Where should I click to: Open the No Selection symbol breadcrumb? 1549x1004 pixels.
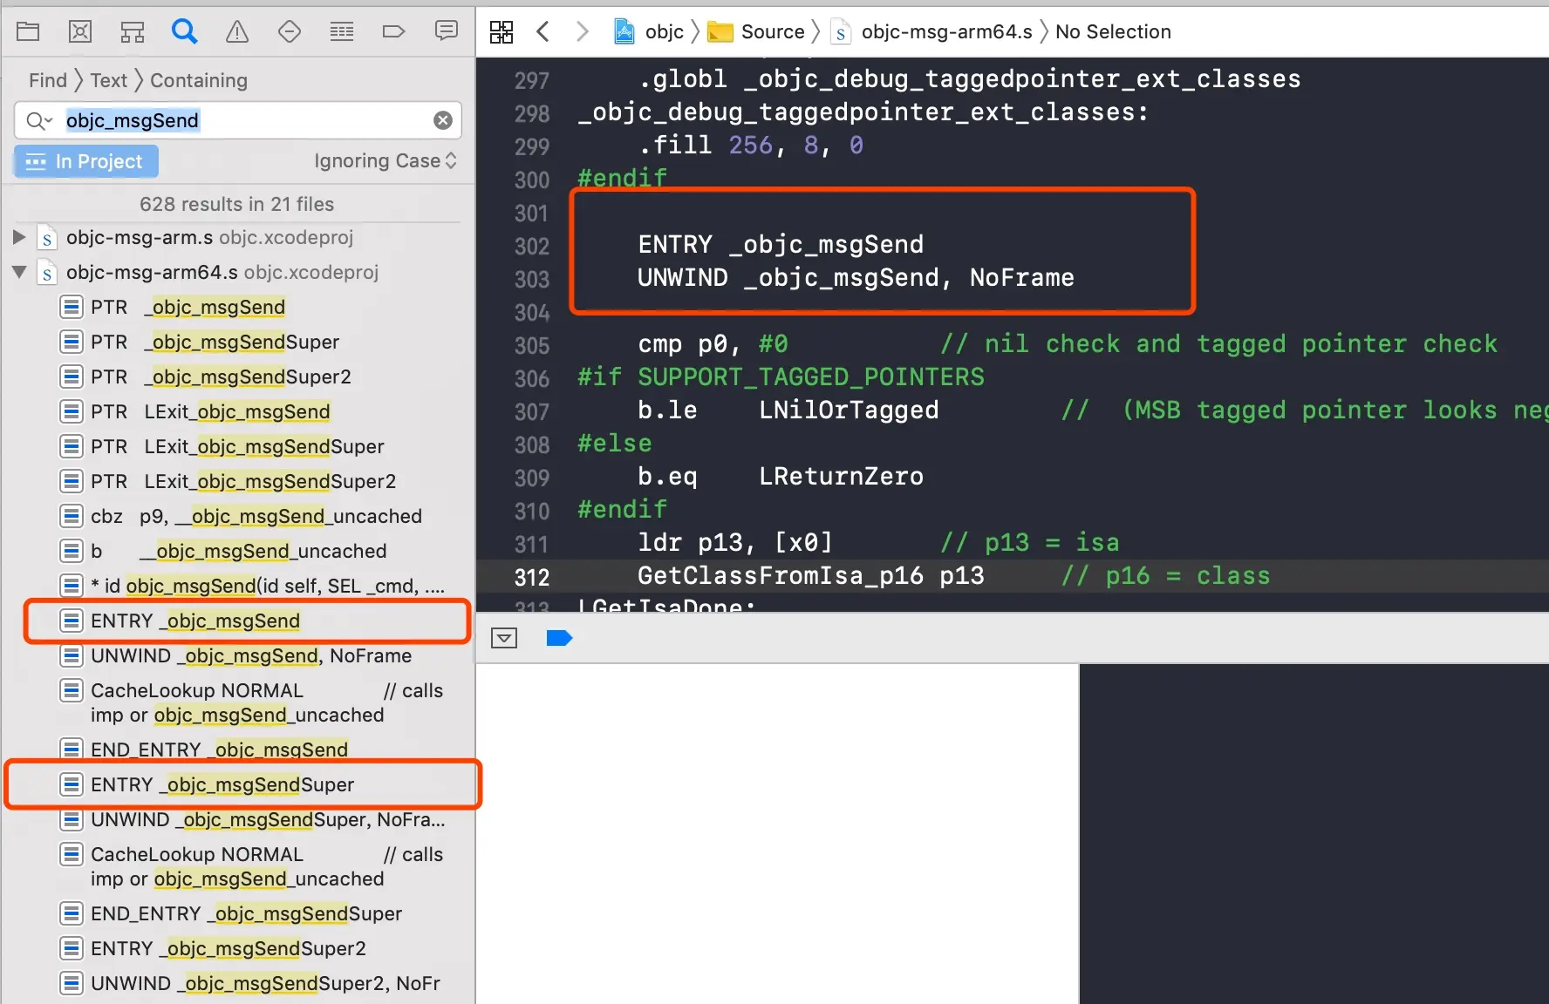click(1113, 32)
